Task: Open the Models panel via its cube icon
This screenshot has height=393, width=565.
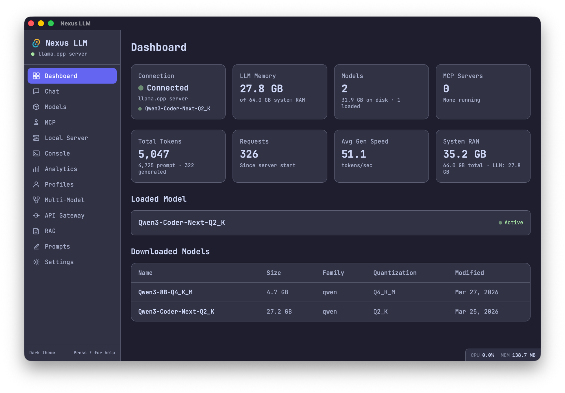Action: [x=36, y=107]
